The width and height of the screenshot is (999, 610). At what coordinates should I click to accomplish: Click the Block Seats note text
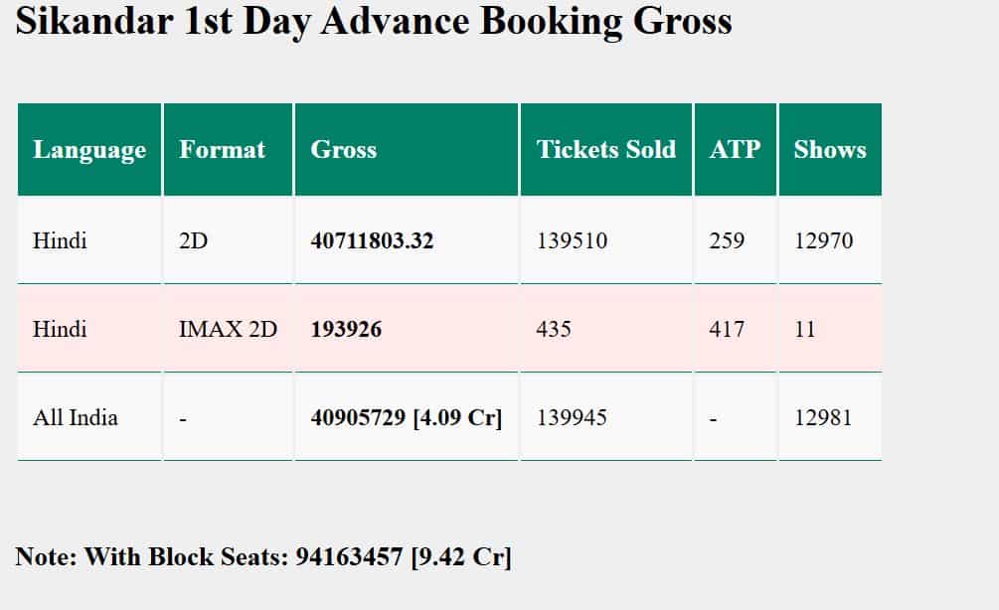[x=263, y=556]
